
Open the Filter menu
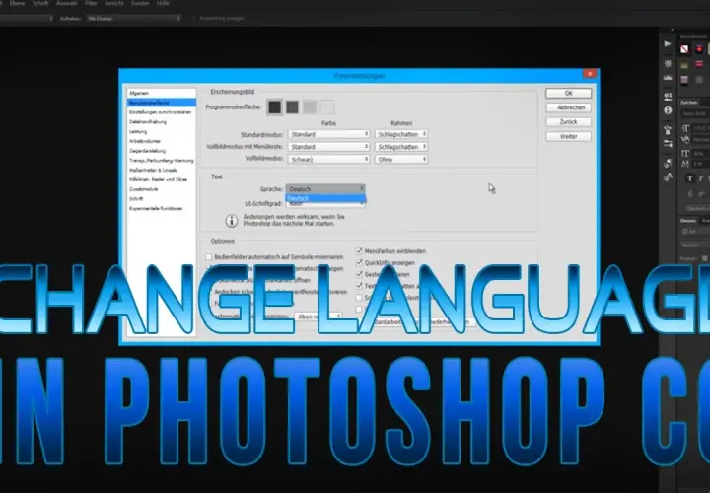(91, 3)
